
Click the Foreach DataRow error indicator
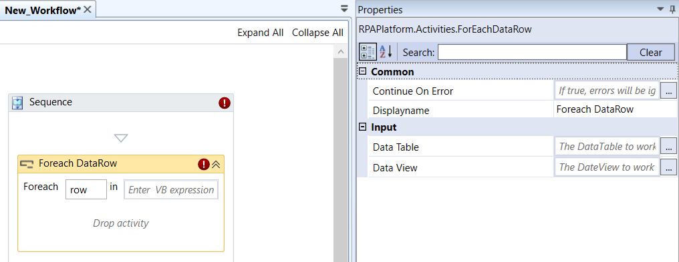tap(204, 164)
